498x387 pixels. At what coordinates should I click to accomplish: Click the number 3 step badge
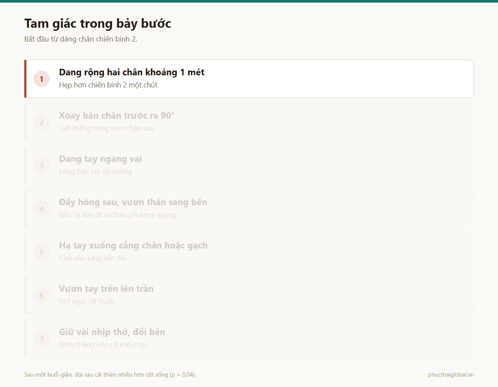(x=42, y=165)
